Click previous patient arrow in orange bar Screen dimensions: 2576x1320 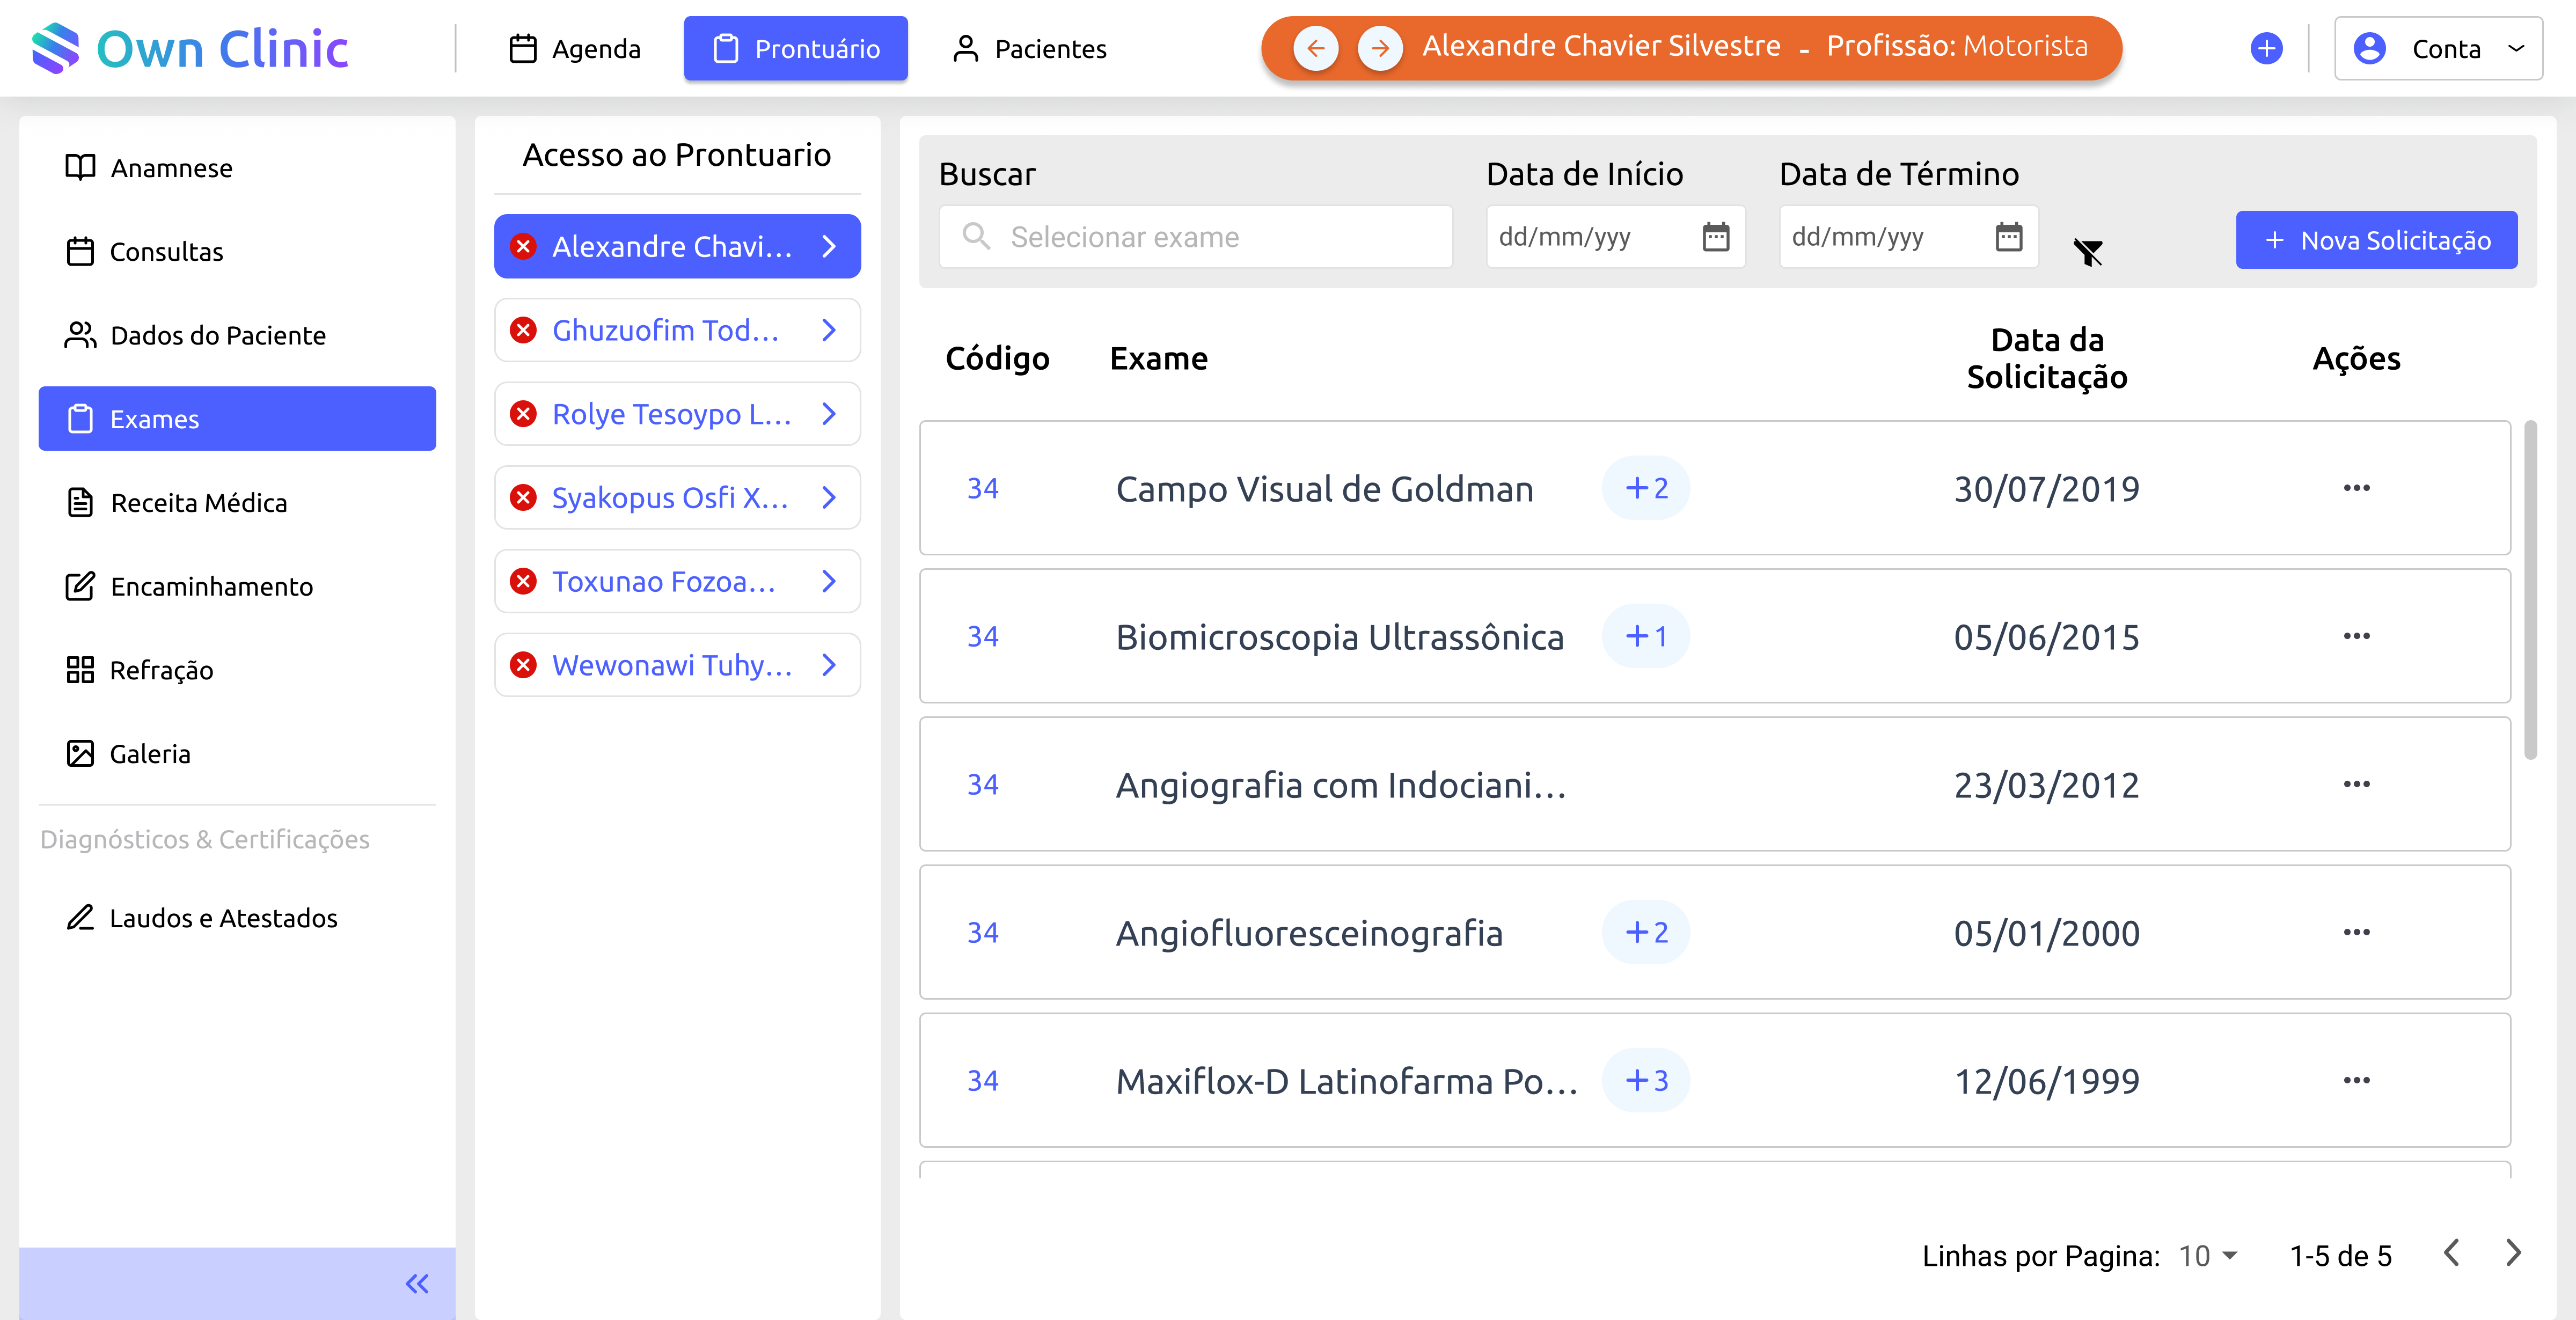1316,48
